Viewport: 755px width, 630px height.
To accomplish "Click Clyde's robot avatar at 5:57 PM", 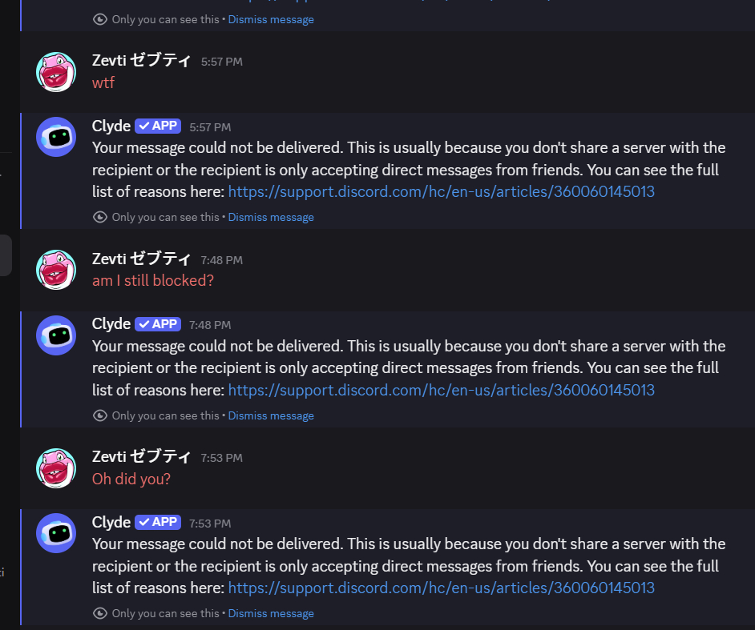I will coord(57,137).
